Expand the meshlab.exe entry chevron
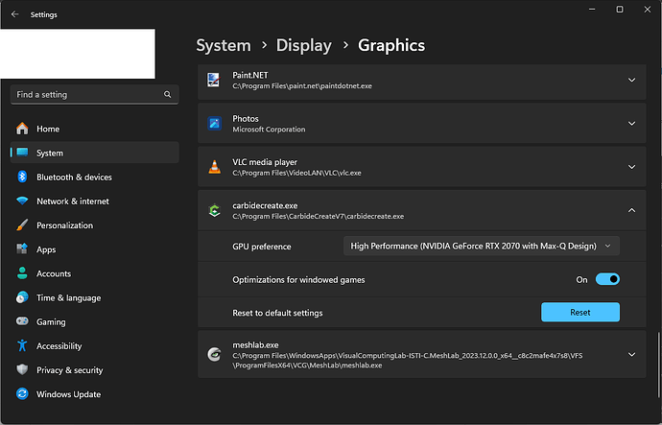Image resolution: width=662 pixels, height=425 pixels. coord(631,354)
